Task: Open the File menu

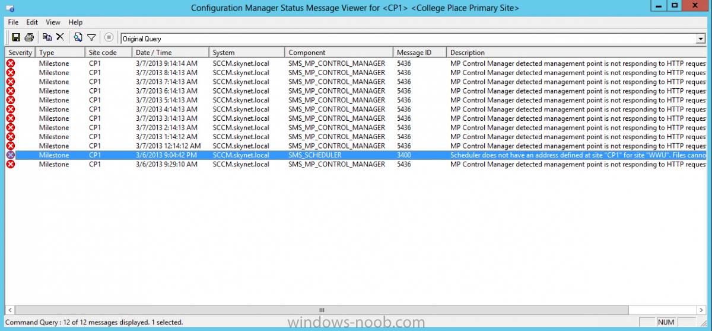Action: (x=14, y=22)
